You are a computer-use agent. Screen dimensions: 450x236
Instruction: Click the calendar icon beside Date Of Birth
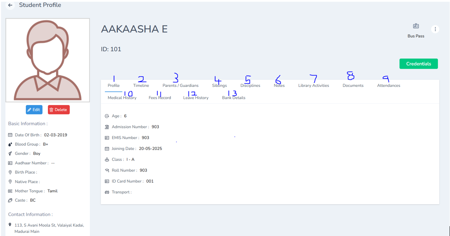point(9,135)
